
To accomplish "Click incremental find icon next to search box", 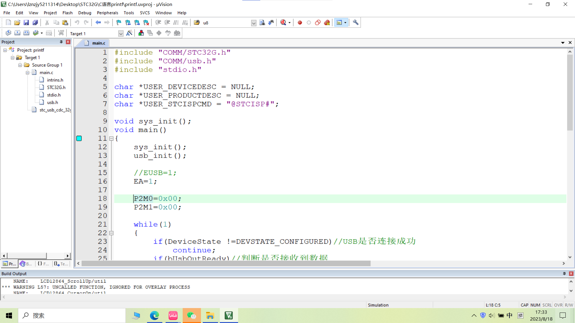I will point(271,22).
